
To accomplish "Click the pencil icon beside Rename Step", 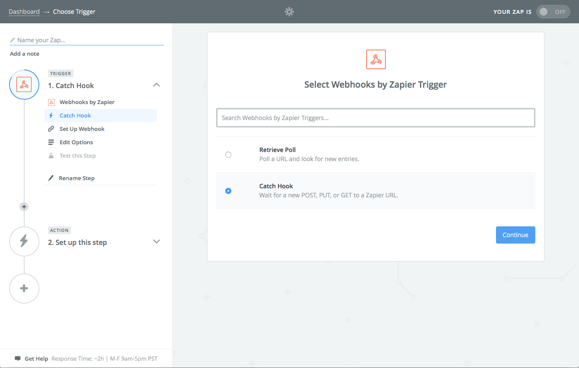I will [51, 178].
